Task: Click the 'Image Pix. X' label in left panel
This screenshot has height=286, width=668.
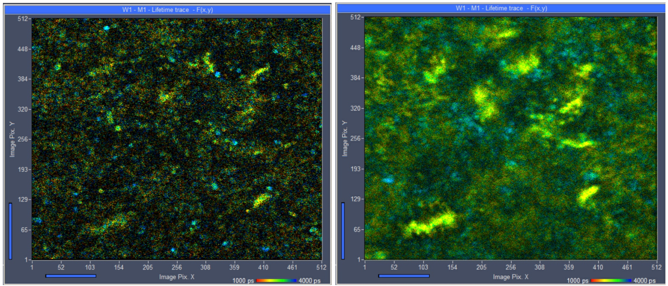Action: click(x=177, y=277)
